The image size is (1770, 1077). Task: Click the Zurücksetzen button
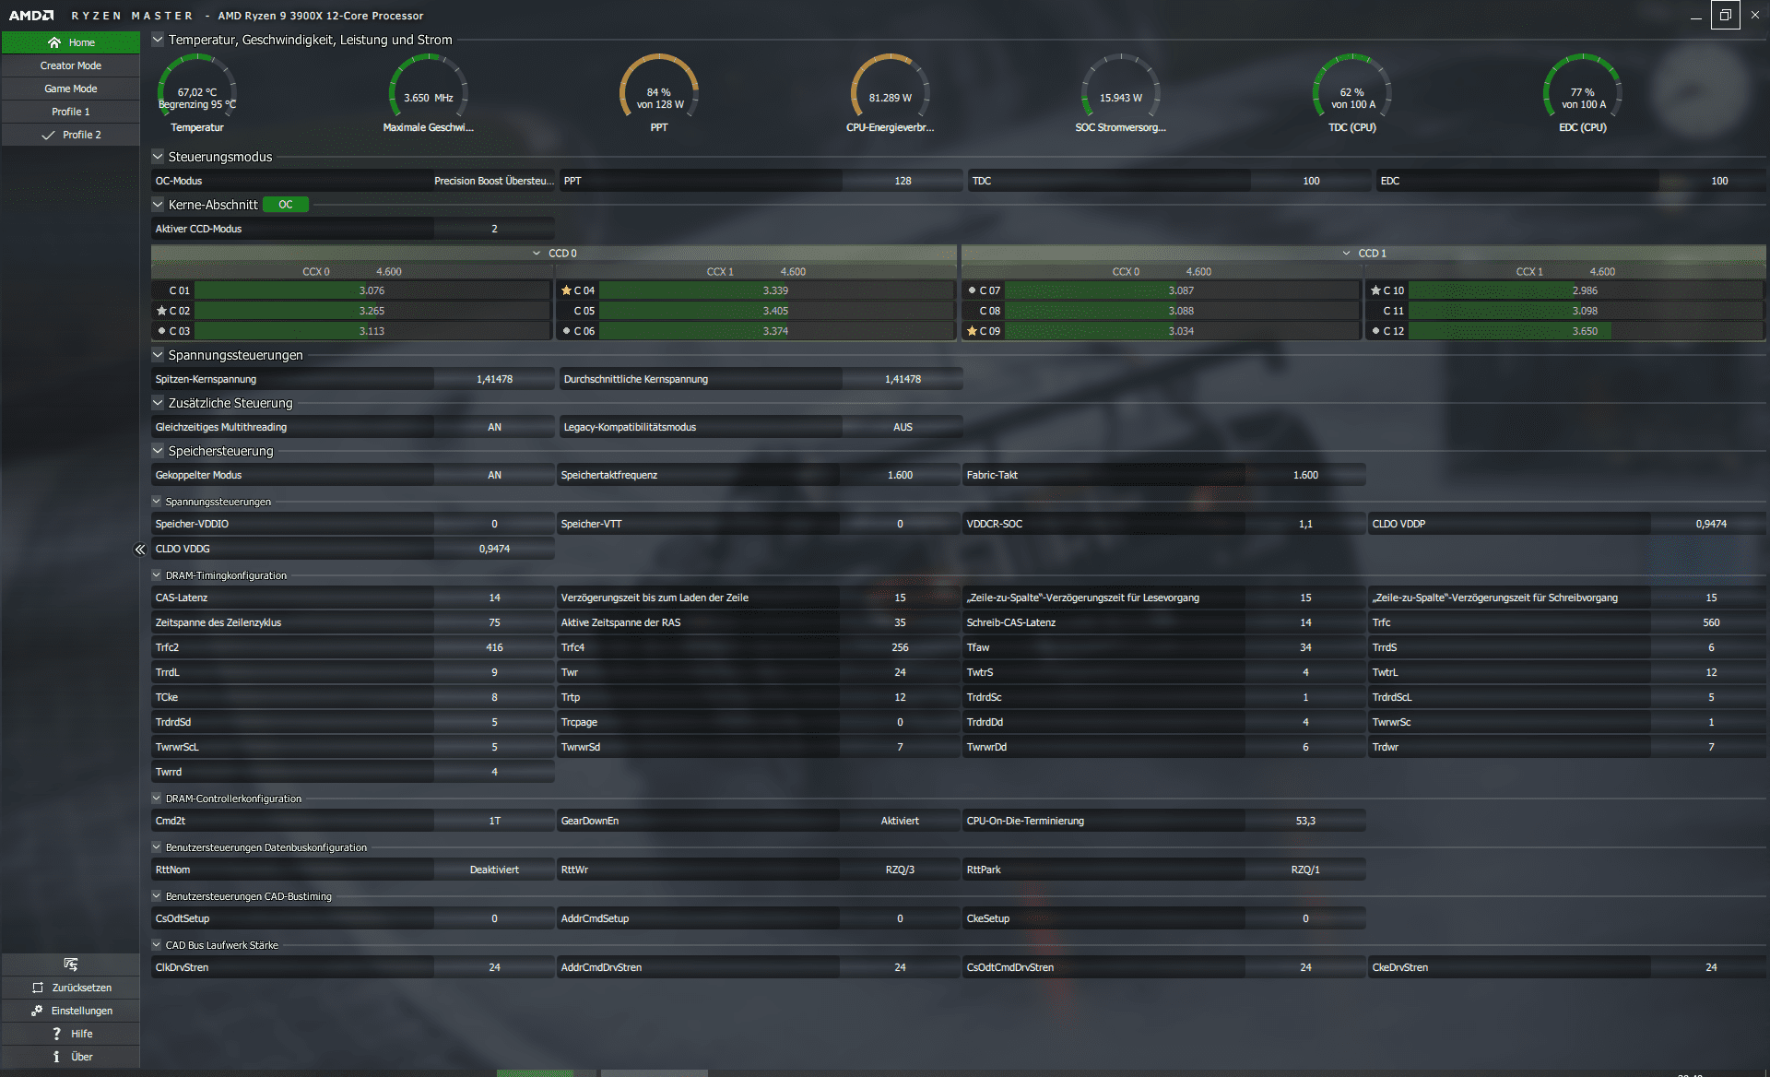pyautogui.click(x=71, y=988)
